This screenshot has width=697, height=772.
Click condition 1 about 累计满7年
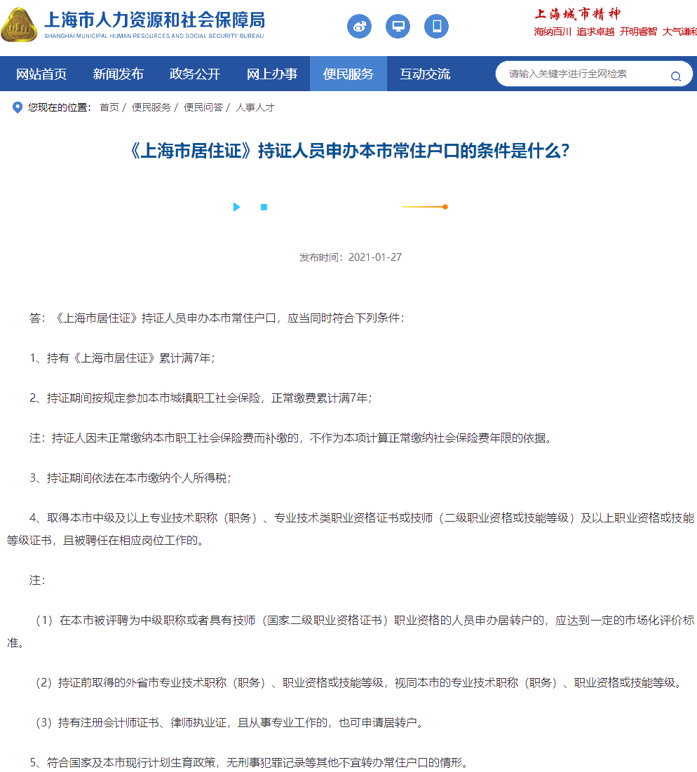click(x=122, y=358)
